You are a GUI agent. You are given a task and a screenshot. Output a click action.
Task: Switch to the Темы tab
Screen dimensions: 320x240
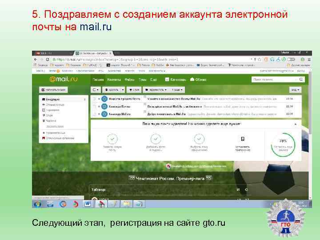[143, 80]
